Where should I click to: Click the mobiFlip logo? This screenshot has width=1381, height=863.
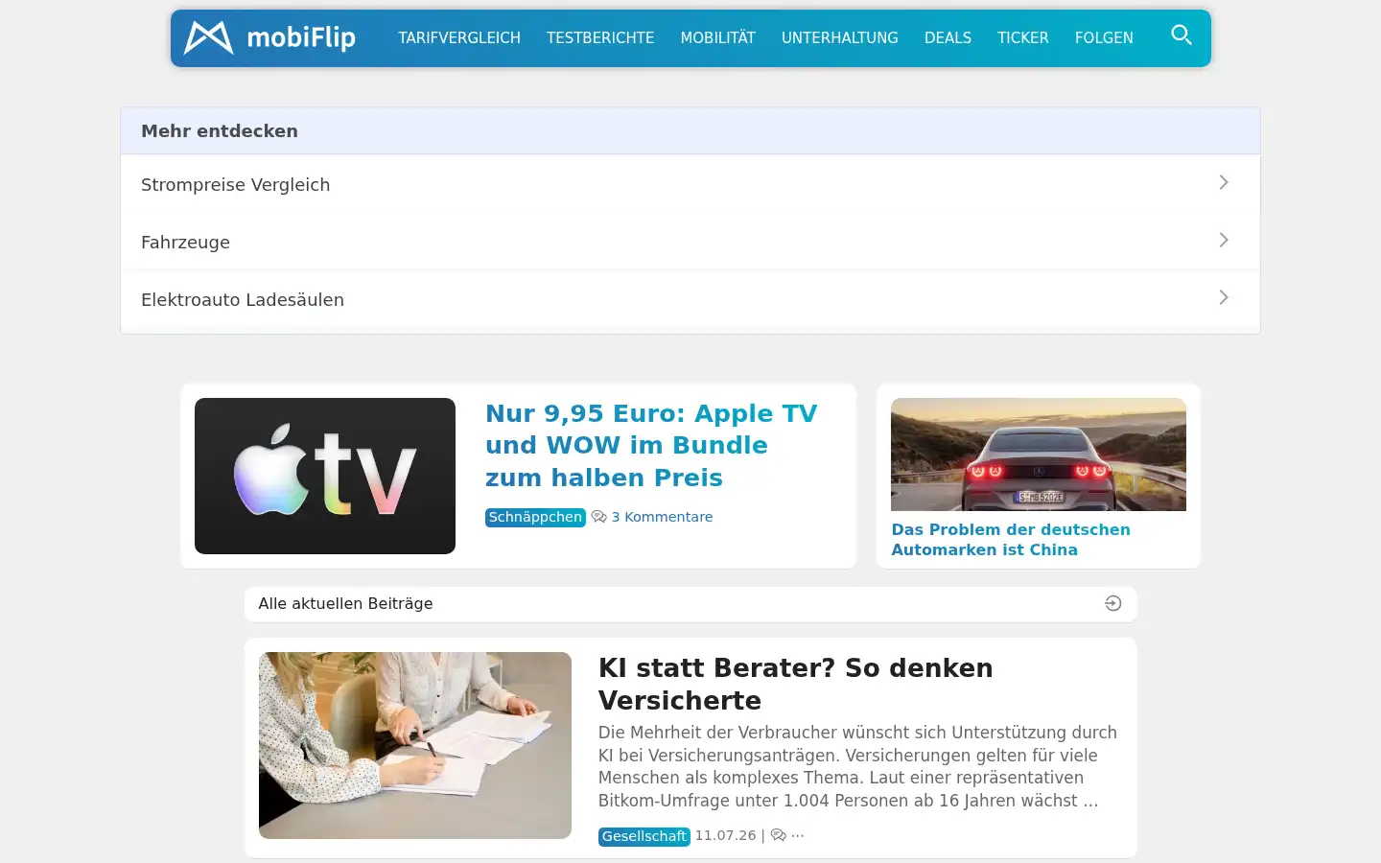269,37
